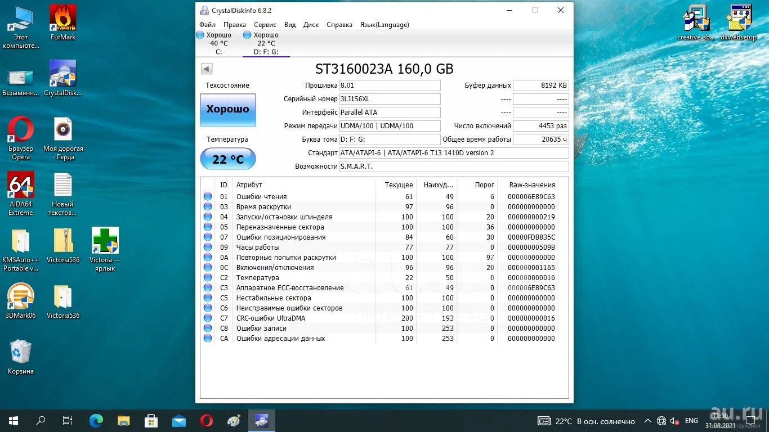
Task: Click the serial number field 3LJ1S6XL
Action: (390, 99)
